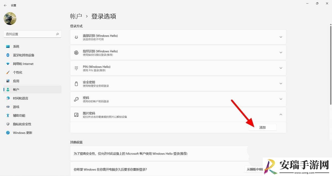
Task: Expand 指纹识别 (Windows Hello) chevron
Action: tap(281, 52)
